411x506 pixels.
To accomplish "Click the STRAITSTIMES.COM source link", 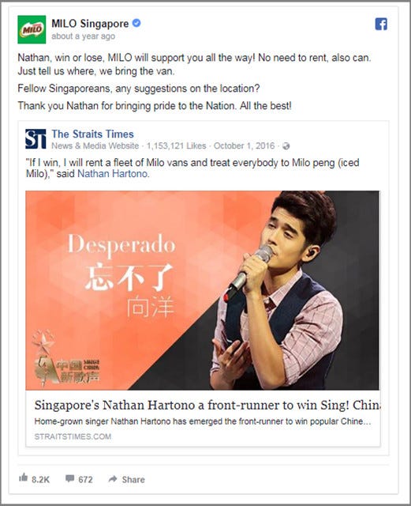I will click(73, 436).
